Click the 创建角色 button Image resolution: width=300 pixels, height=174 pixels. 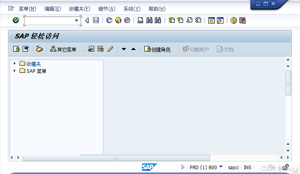click(157, 49)
